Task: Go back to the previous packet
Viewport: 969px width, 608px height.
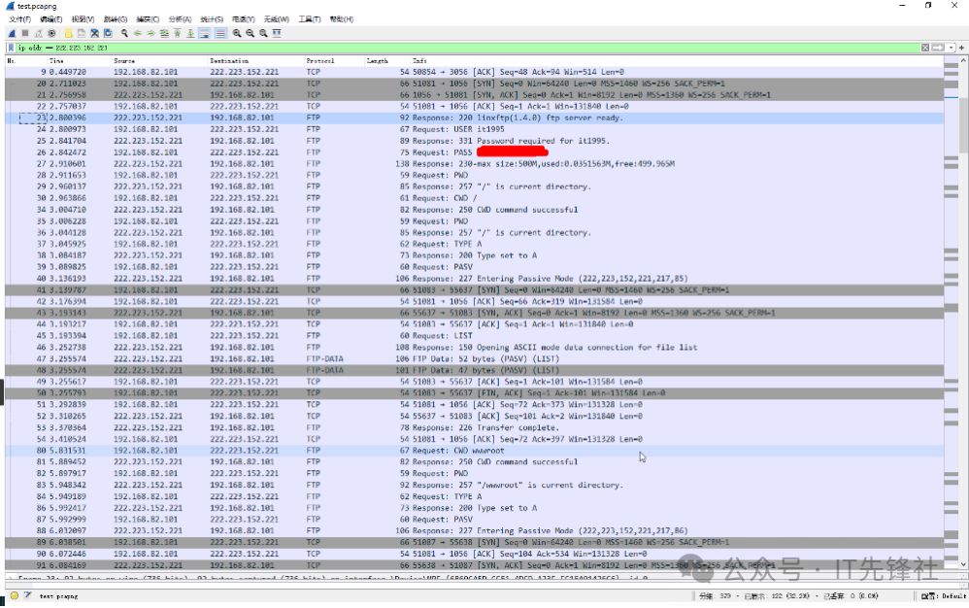Action: (x=137, y=33)
